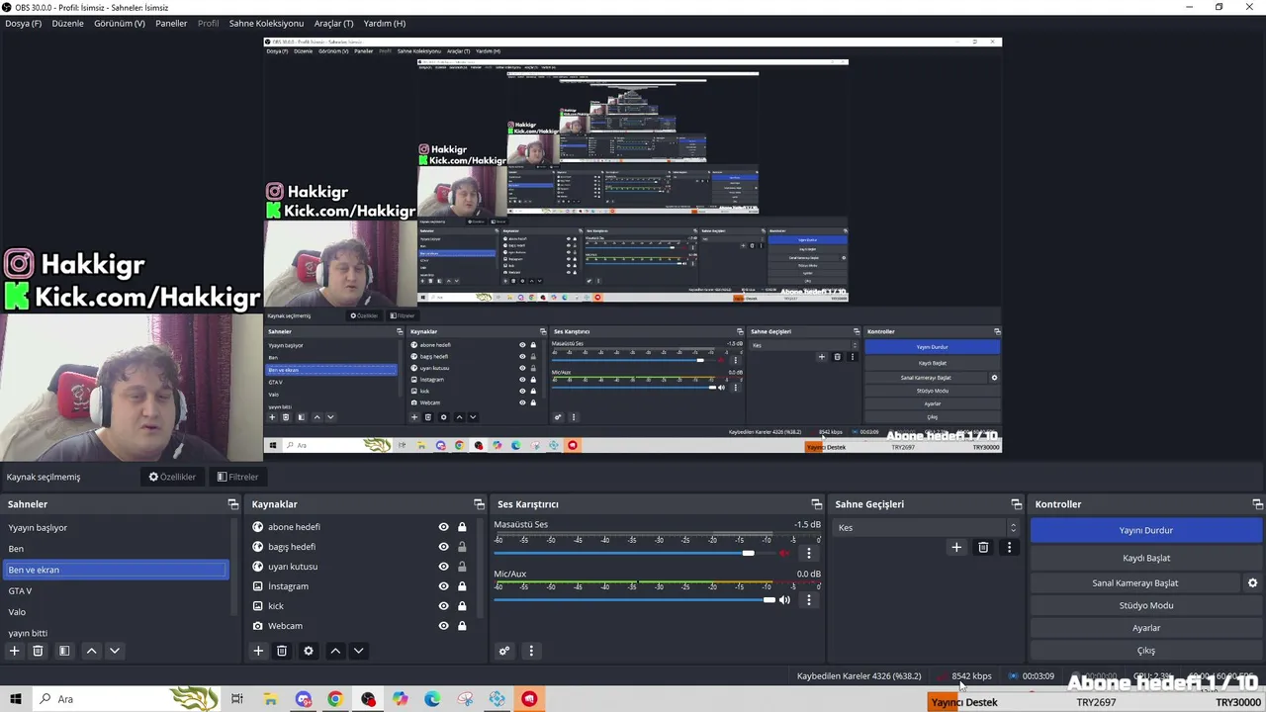The width and height of the screenshot is (1266, 712).
Task: Hide the bagış hedefi source
Action: tap(443, 547)
